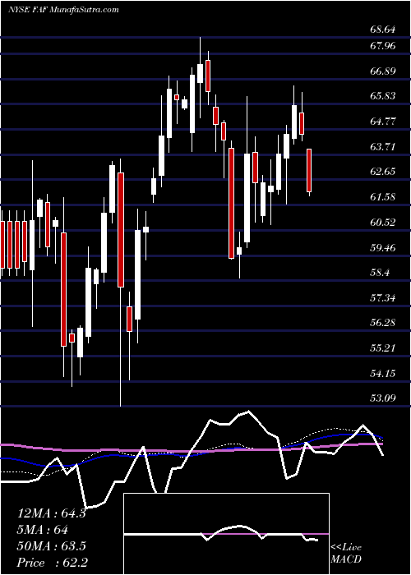Click the 66.89 price axis label
411x575 pixels.
(x=382, y=71)
